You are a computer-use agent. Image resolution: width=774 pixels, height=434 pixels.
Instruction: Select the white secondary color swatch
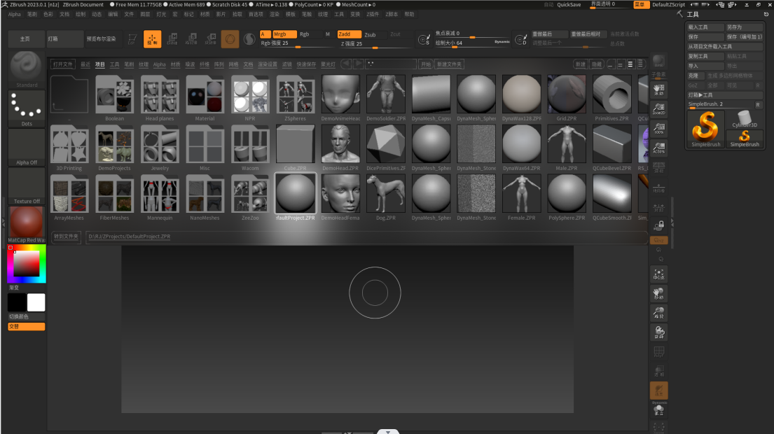point(36,302)
